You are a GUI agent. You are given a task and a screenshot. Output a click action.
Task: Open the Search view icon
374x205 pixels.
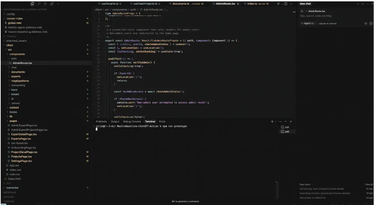pyautogui.click(x=39, y=4)
